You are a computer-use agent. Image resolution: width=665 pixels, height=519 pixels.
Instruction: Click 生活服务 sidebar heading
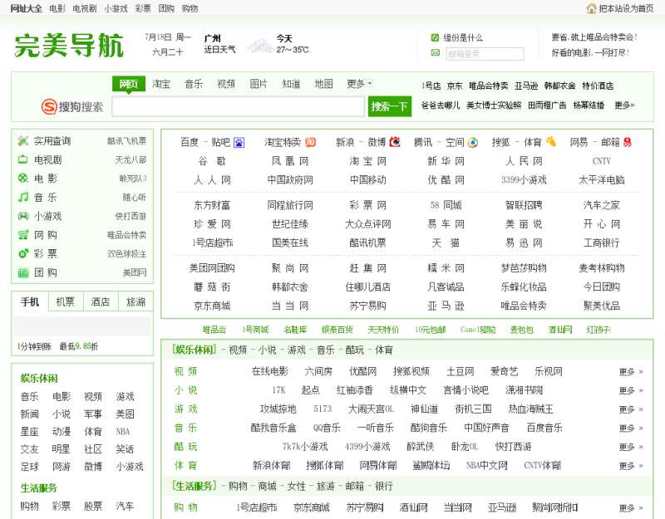pos(38,488)
